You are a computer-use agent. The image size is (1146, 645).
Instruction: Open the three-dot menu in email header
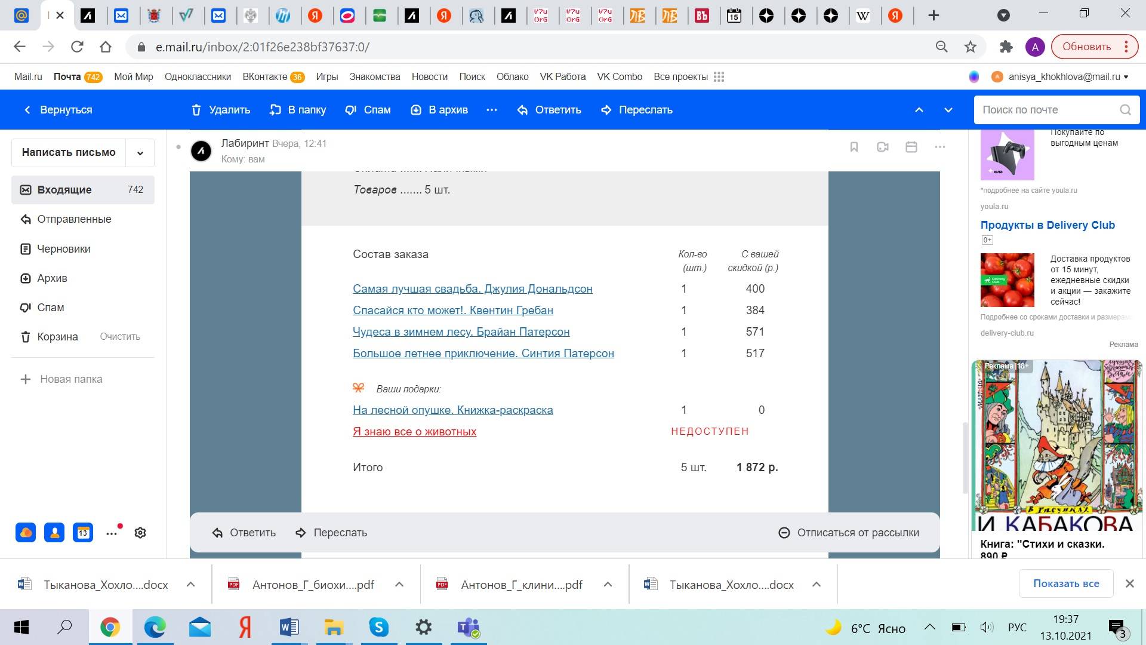(x=940, y=147)
